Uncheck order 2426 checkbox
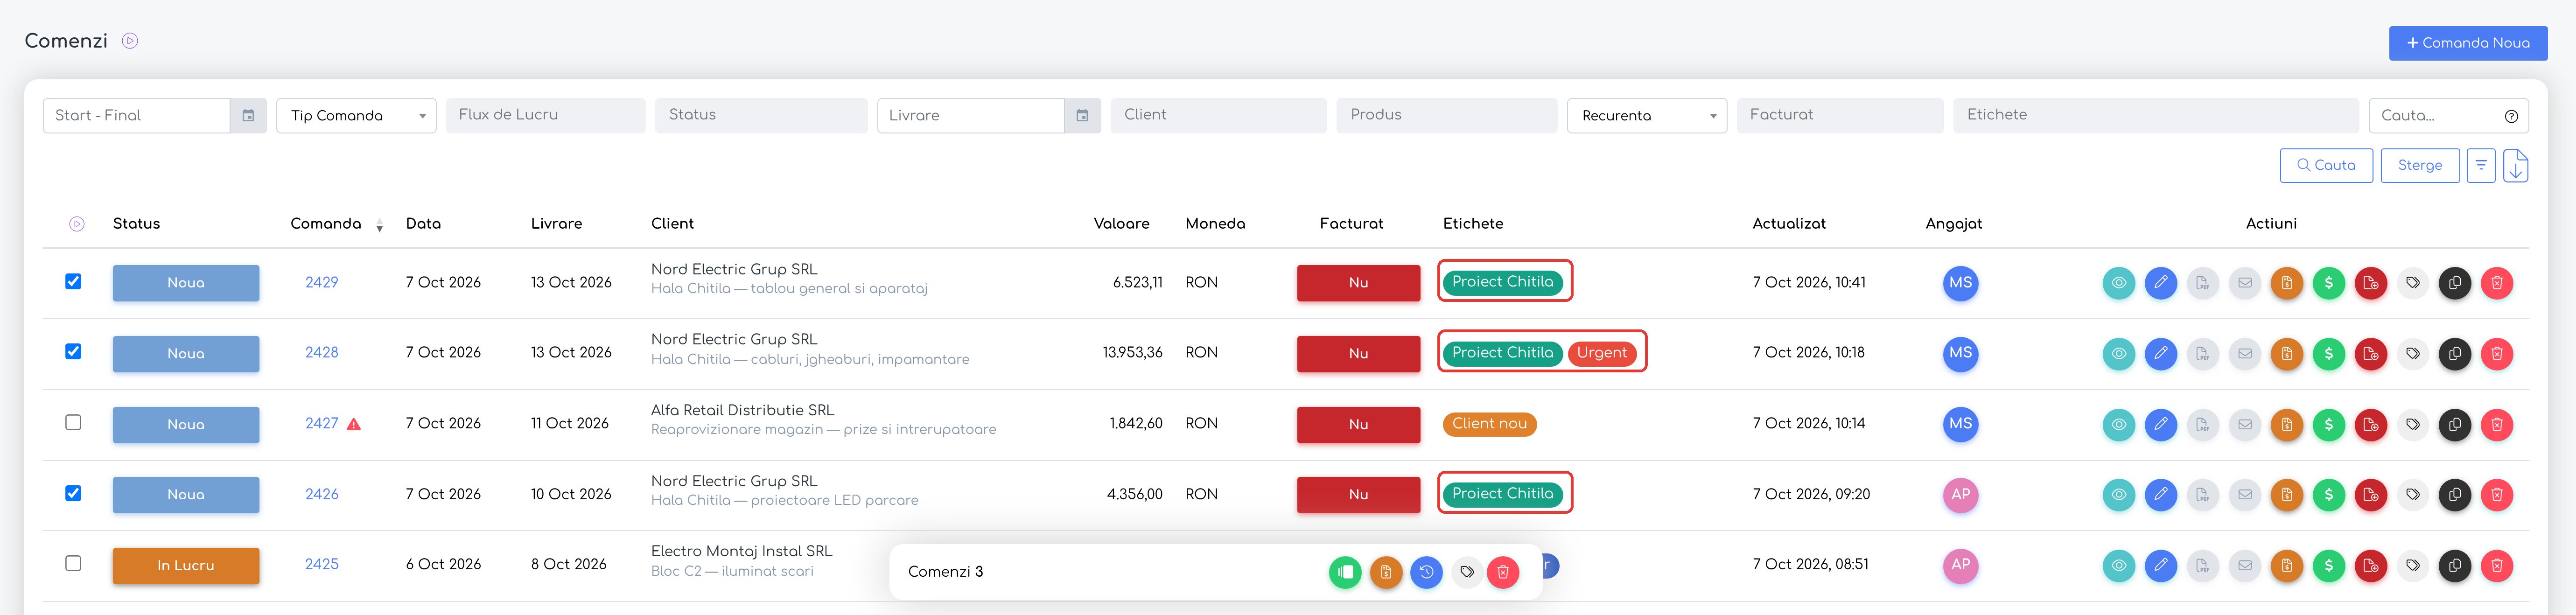The height and width of the screenshot is (615, 2576). (73, 494)
